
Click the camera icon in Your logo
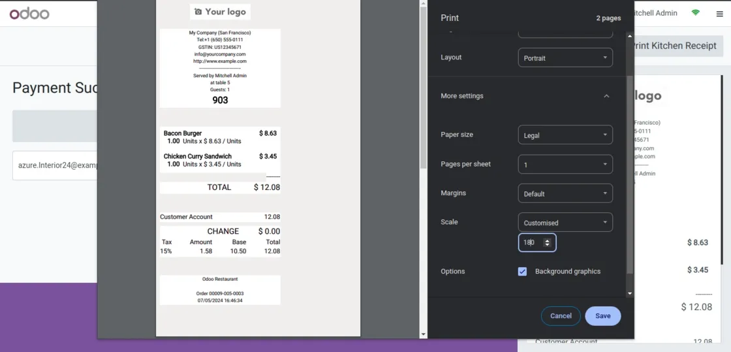pyautogui.click(x=198, y=12)
